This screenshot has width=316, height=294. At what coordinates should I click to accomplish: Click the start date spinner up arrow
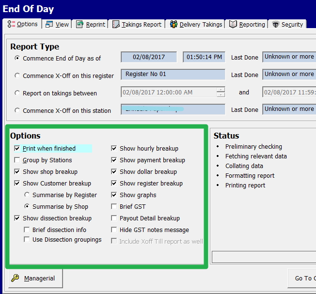click(x=221, y=90)
